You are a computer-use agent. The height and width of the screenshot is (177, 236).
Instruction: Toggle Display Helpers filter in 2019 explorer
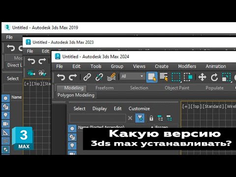click(x=5, y=132)
